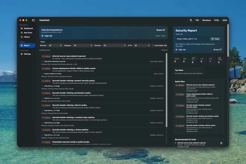Click the Report document icon

(22, 45)
